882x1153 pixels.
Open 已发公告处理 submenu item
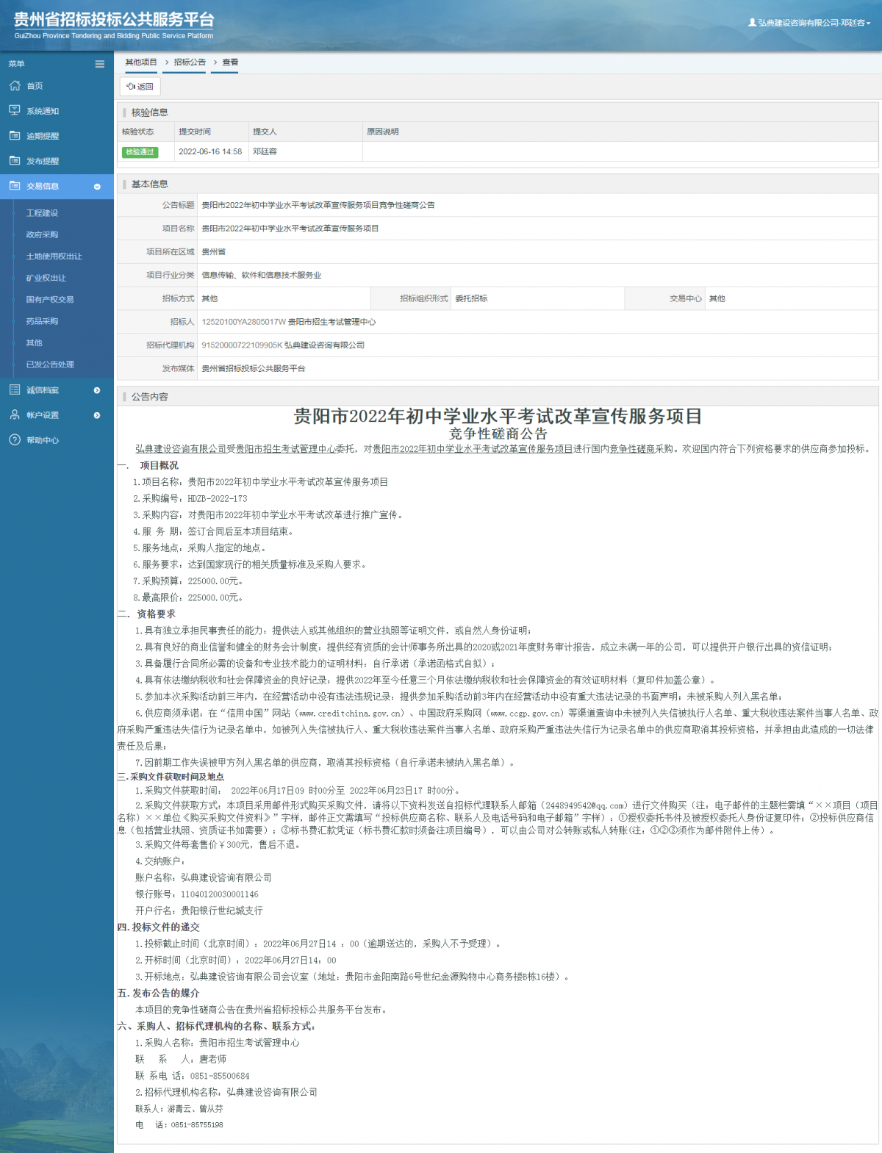tap(50, 364)
